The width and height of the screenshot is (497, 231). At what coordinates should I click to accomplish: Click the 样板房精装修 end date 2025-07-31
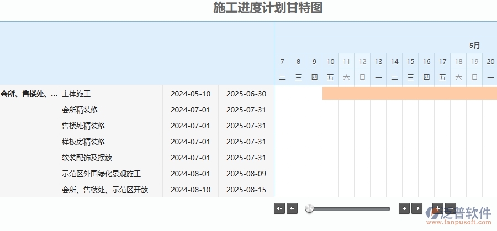[x=246, y=142]
